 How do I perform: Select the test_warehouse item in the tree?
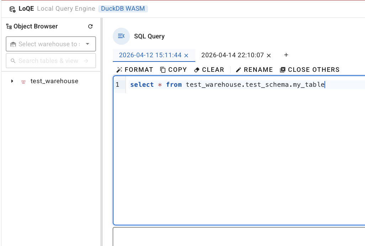(54, 81)
